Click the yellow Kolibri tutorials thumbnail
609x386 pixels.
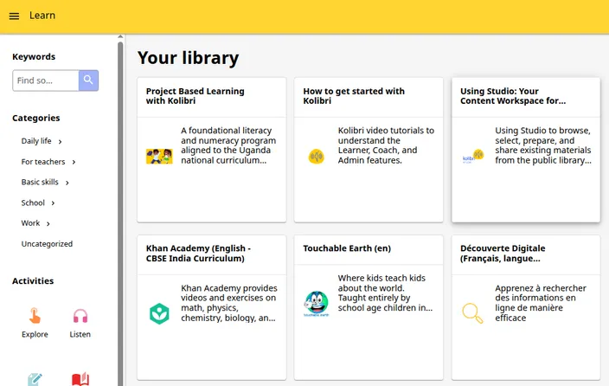pos(316,157)
